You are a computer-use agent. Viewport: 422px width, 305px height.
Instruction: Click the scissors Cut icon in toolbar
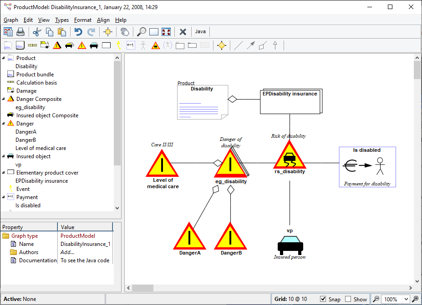tap(37, 32)
